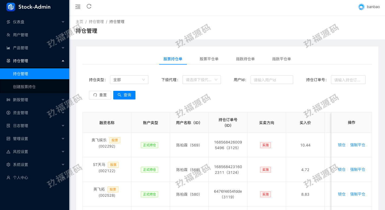
Task: Switch to the 指数持仓单 tab
Action: click(245, 59)
